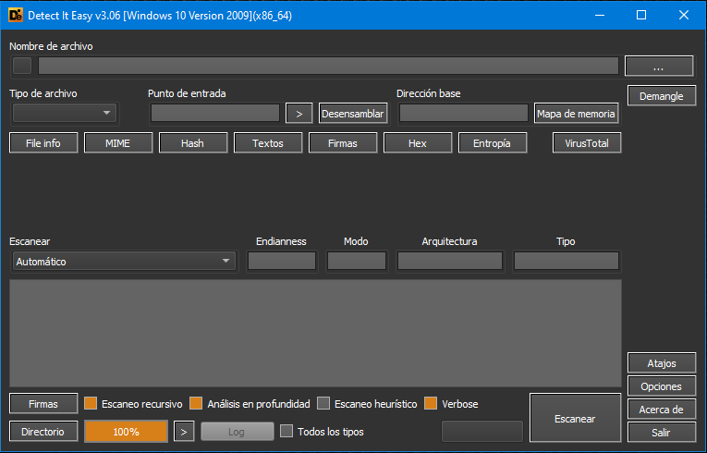Click the Log button
Viewport: 707px width, 453px height.
click(237, 432)
